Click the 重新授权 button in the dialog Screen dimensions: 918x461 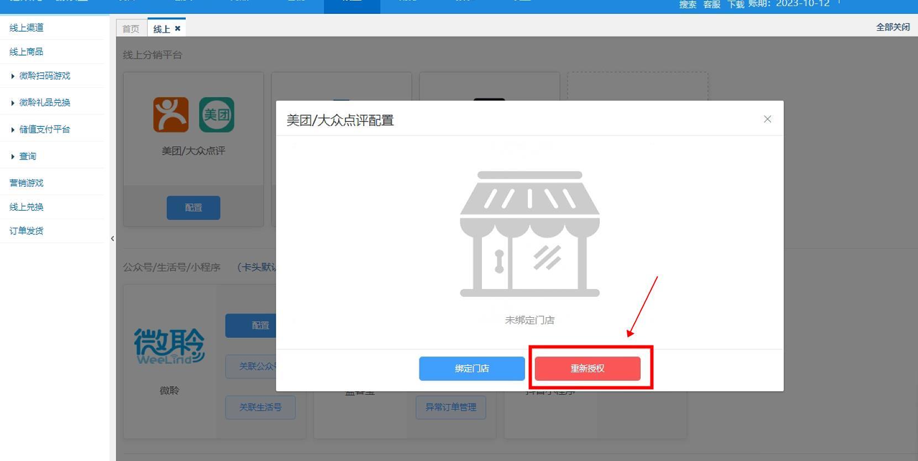point(587,369)
